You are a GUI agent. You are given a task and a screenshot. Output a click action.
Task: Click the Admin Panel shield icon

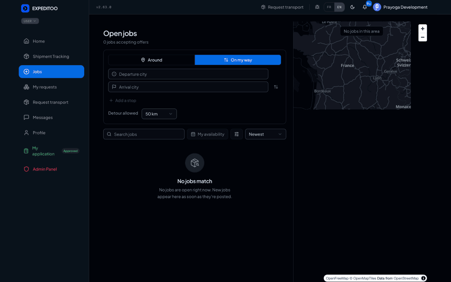(x=26, y=169)
